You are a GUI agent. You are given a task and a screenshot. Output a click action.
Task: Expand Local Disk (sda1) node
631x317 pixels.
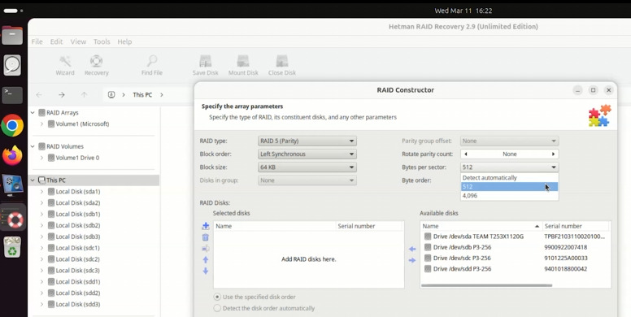pos(41,192)
